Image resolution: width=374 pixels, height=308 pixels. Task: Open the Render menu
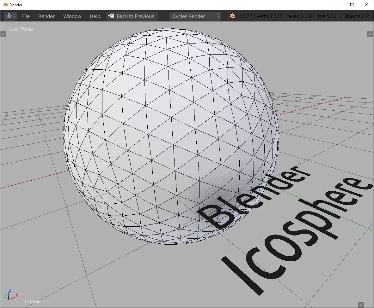(x=46, y=16)
